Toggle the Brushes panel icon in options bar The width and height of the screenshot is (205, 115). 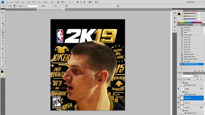118,6
